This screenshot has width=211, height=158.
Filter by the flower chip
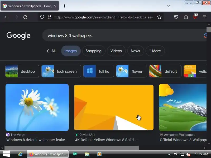pyautogui.click(x=131, y=71)
